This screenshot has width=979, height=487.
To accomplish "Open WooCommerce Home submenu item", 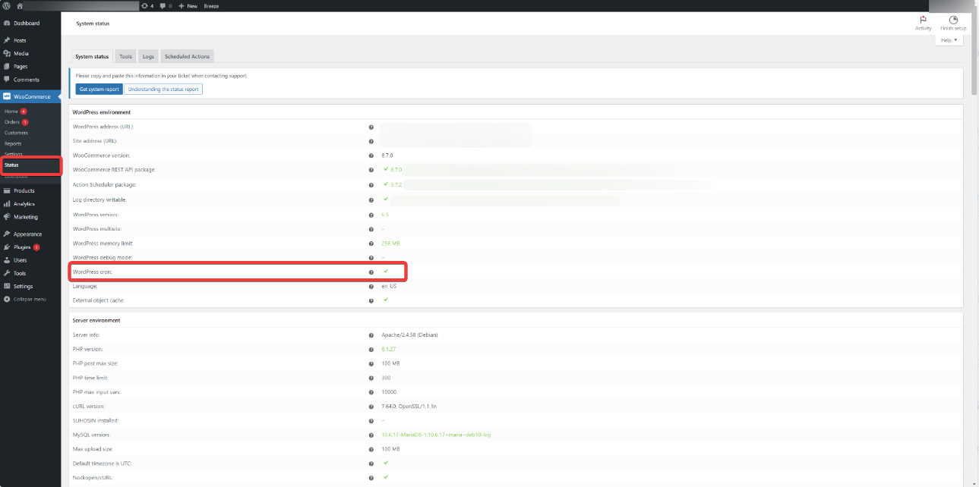I will (x=11, y=112).
